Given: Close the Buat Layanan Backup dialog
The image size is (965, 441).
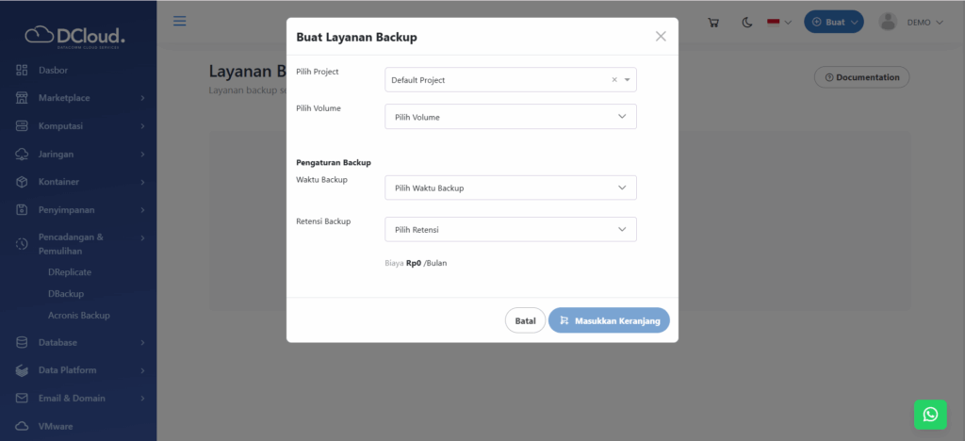Looking at the screenshot, I should [x=661, y=37].
